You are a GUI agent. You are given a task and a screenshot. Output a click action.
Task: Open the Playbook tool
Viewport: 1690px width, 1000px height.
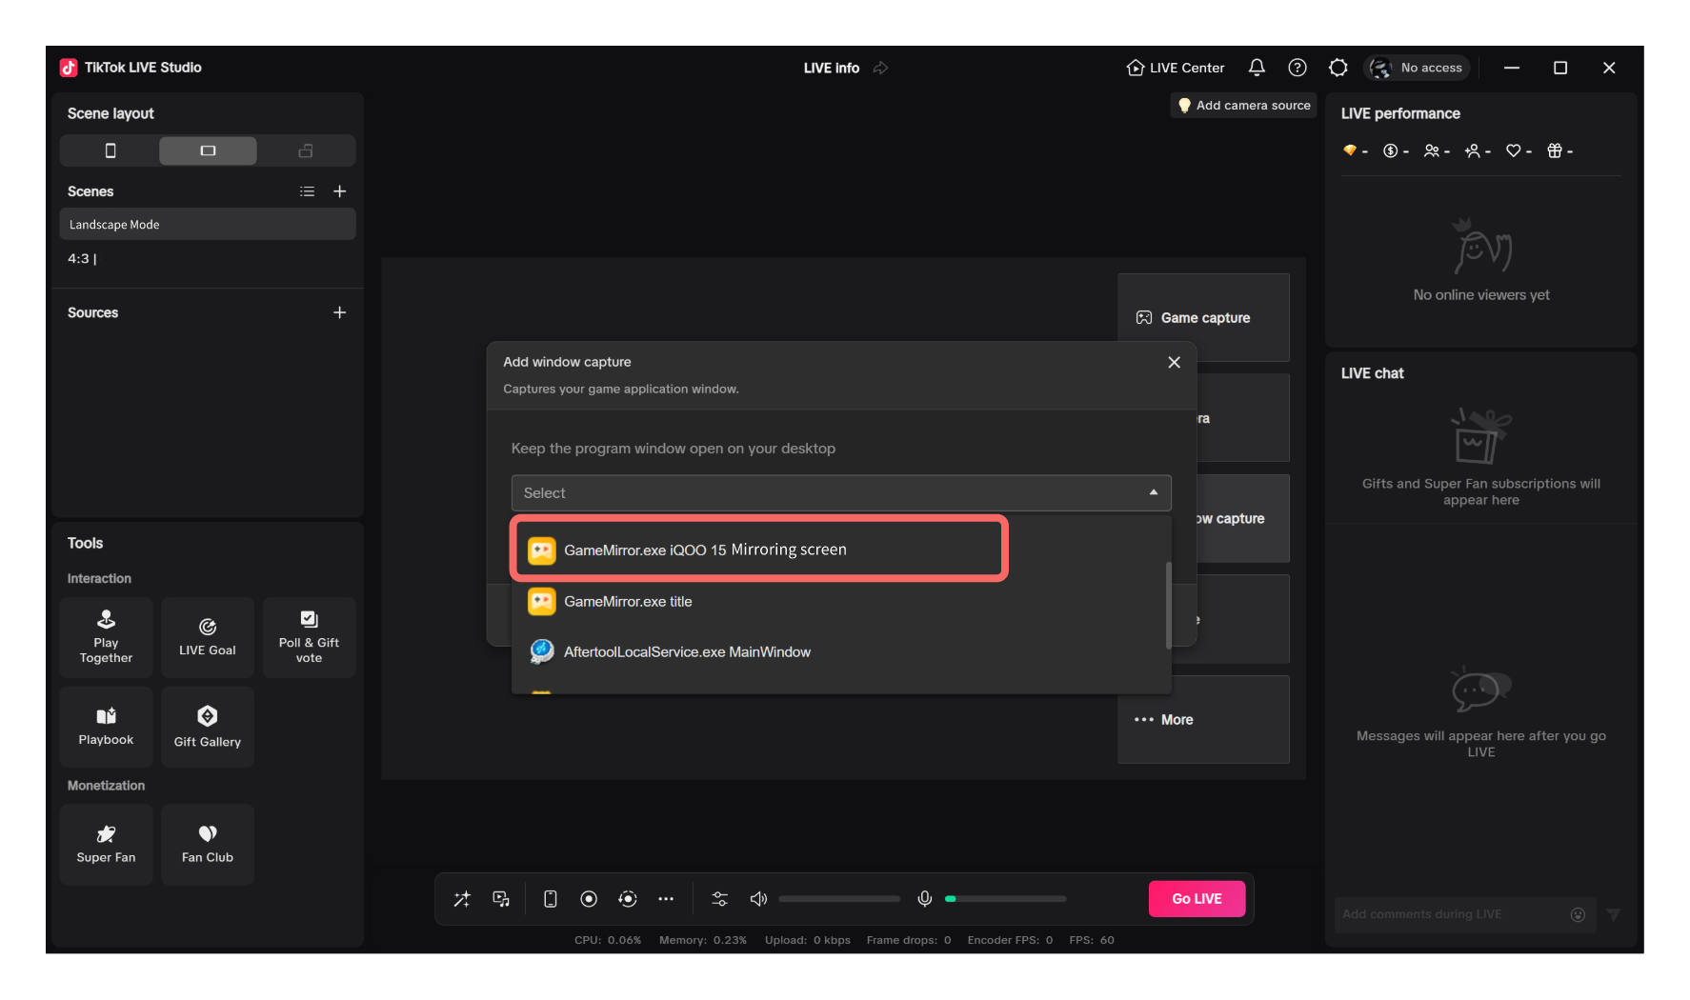(106, 727)
